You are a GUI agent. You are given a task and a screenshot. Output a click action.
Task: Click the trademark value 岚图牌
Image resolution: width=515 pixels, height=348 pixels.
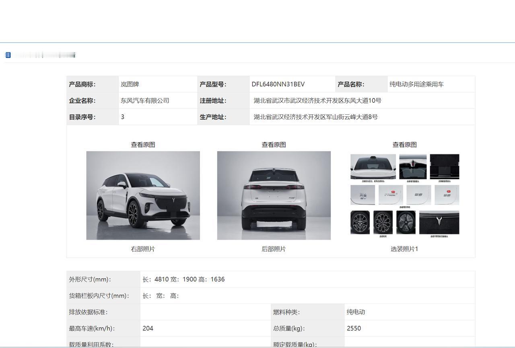click(130, 84)
